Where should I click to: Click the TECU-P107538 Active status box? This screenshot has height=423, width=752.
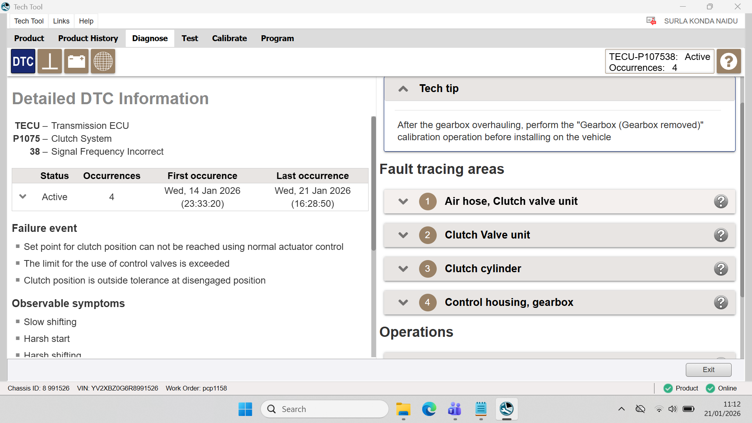[660, 61]
